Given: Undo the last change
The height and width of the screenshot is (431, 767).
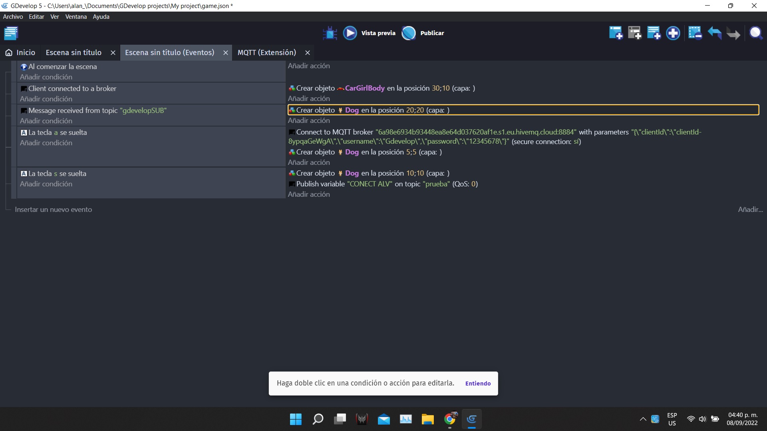Looking at the screenshot, I should point(714,33).
